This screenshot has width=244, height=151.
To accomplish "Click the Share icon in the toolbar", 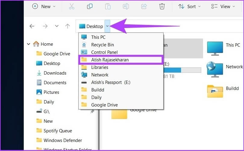I will point(144,7).
